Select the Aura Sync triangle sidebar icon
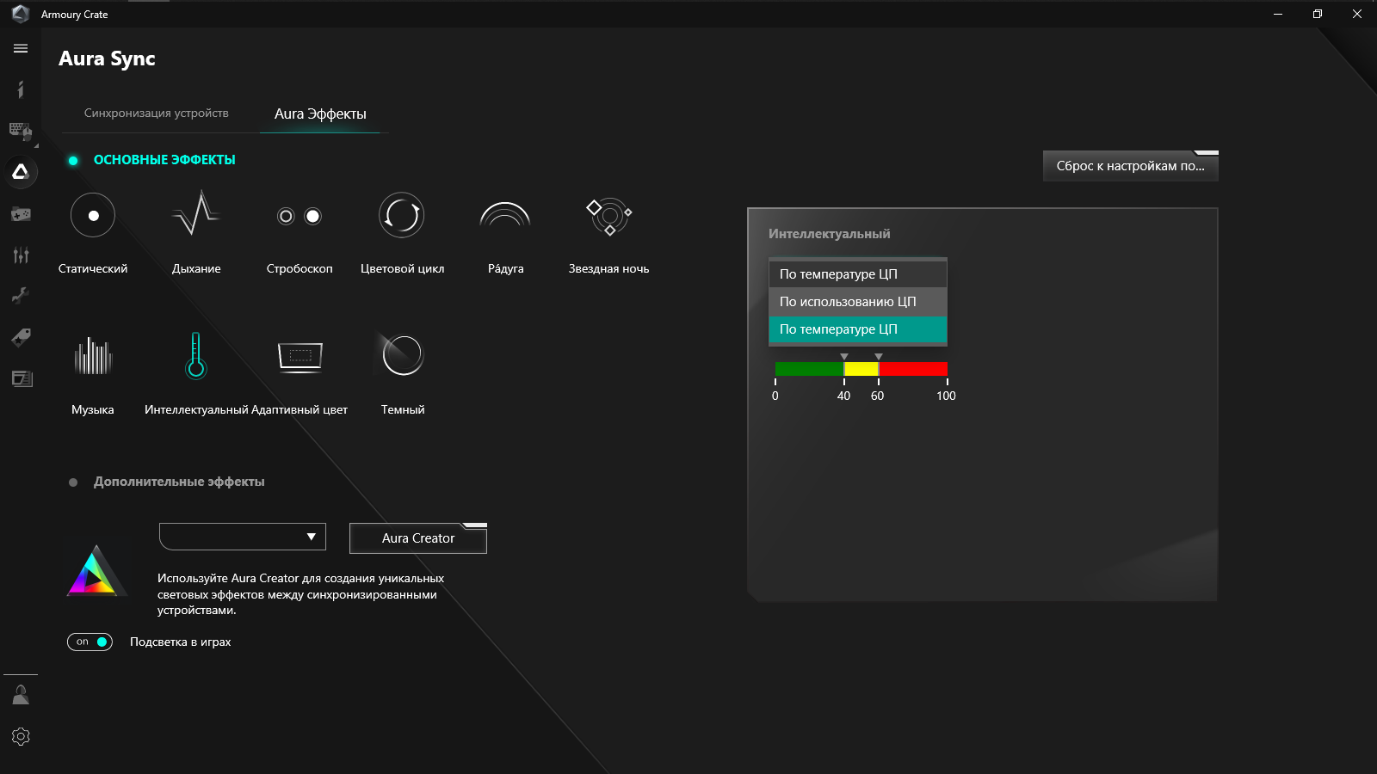The height and width of the screenshot is (774, 1377). (21, 172)
